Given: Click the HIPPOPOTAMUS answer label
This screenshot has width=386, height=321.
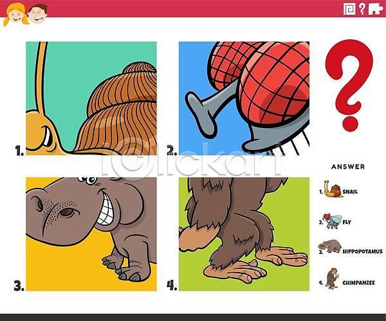Looking at the screenshot, I should coord(363,252).
